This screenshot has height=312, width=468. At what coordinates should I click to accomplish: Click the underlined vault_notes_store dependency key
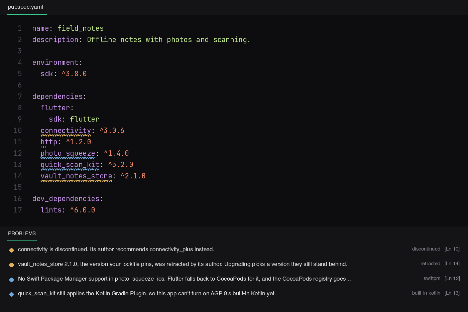coord(76,176)
